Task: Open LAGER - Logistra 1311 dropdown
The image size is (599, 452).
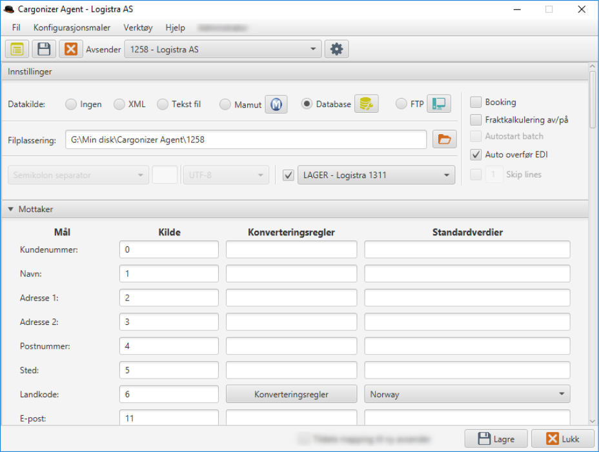Action: (x=376, y=175)
